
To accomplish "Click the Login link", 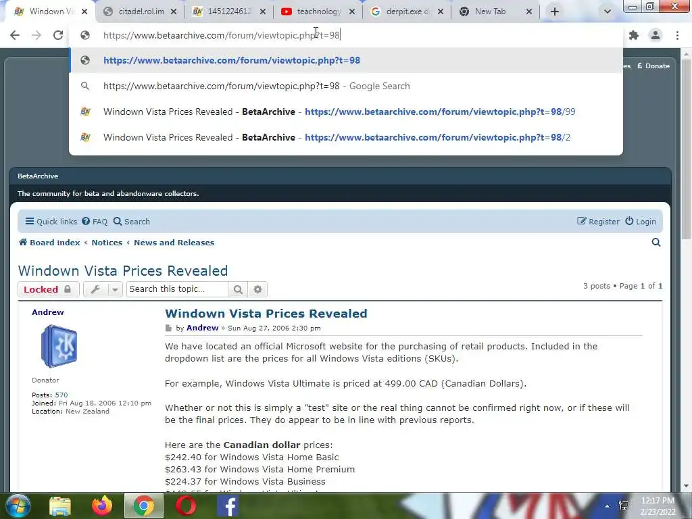I will [x=641, y=222].
